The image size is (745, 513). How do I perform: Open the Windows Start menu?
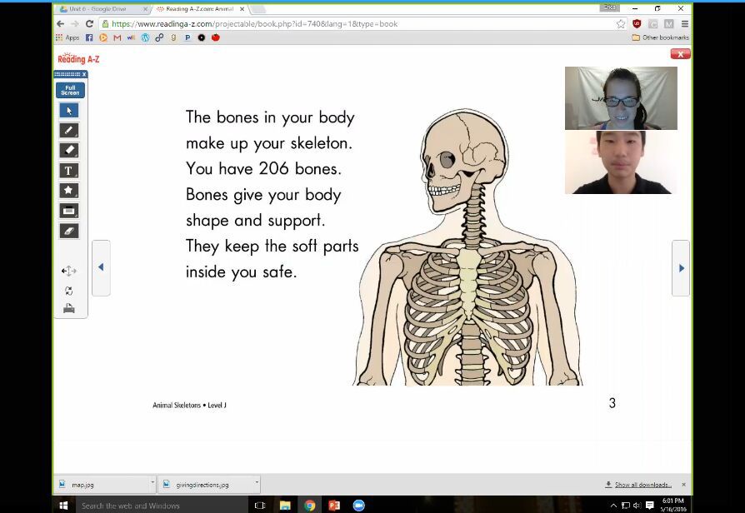[63, 506]
